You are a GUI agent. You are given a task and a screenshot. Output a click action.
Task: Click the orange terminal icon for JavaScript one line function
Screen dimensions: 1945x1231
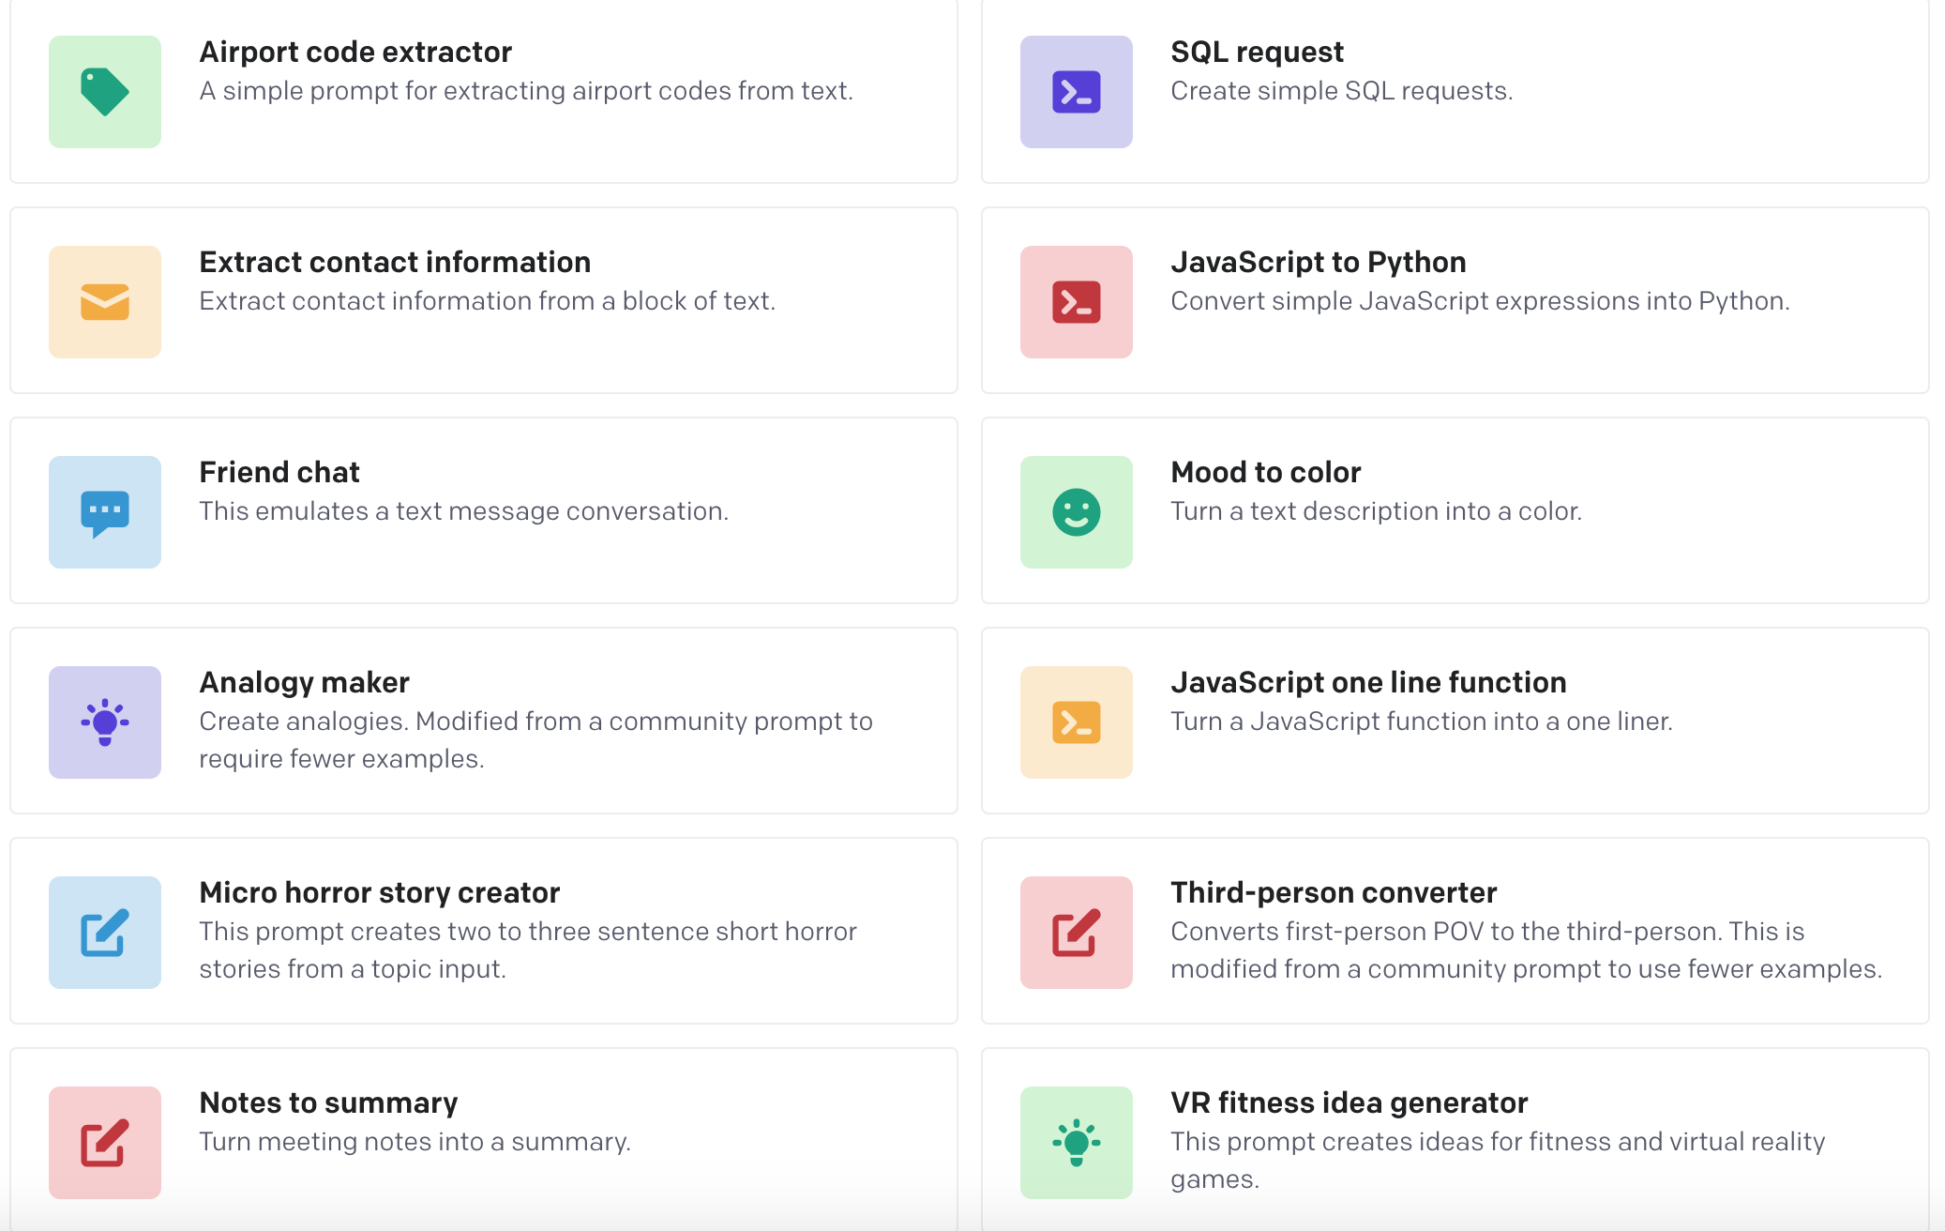pyautogui.click(x=1077, y=722)
